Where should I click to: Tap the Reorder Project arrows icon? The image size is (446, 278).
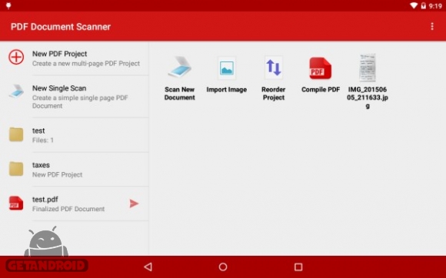coord(274,68)
